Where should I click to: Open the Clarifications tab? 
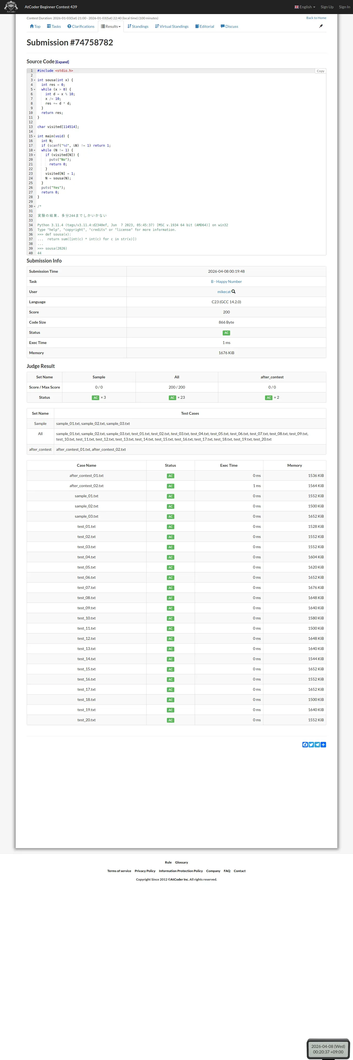81,26
